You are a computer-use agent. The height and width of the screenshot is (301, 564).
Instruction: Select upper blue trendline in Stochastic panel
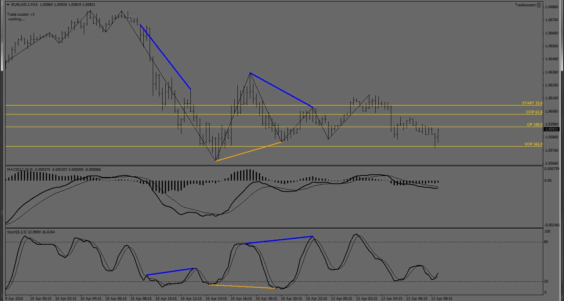pyautogui.click(x=278, y=240)
